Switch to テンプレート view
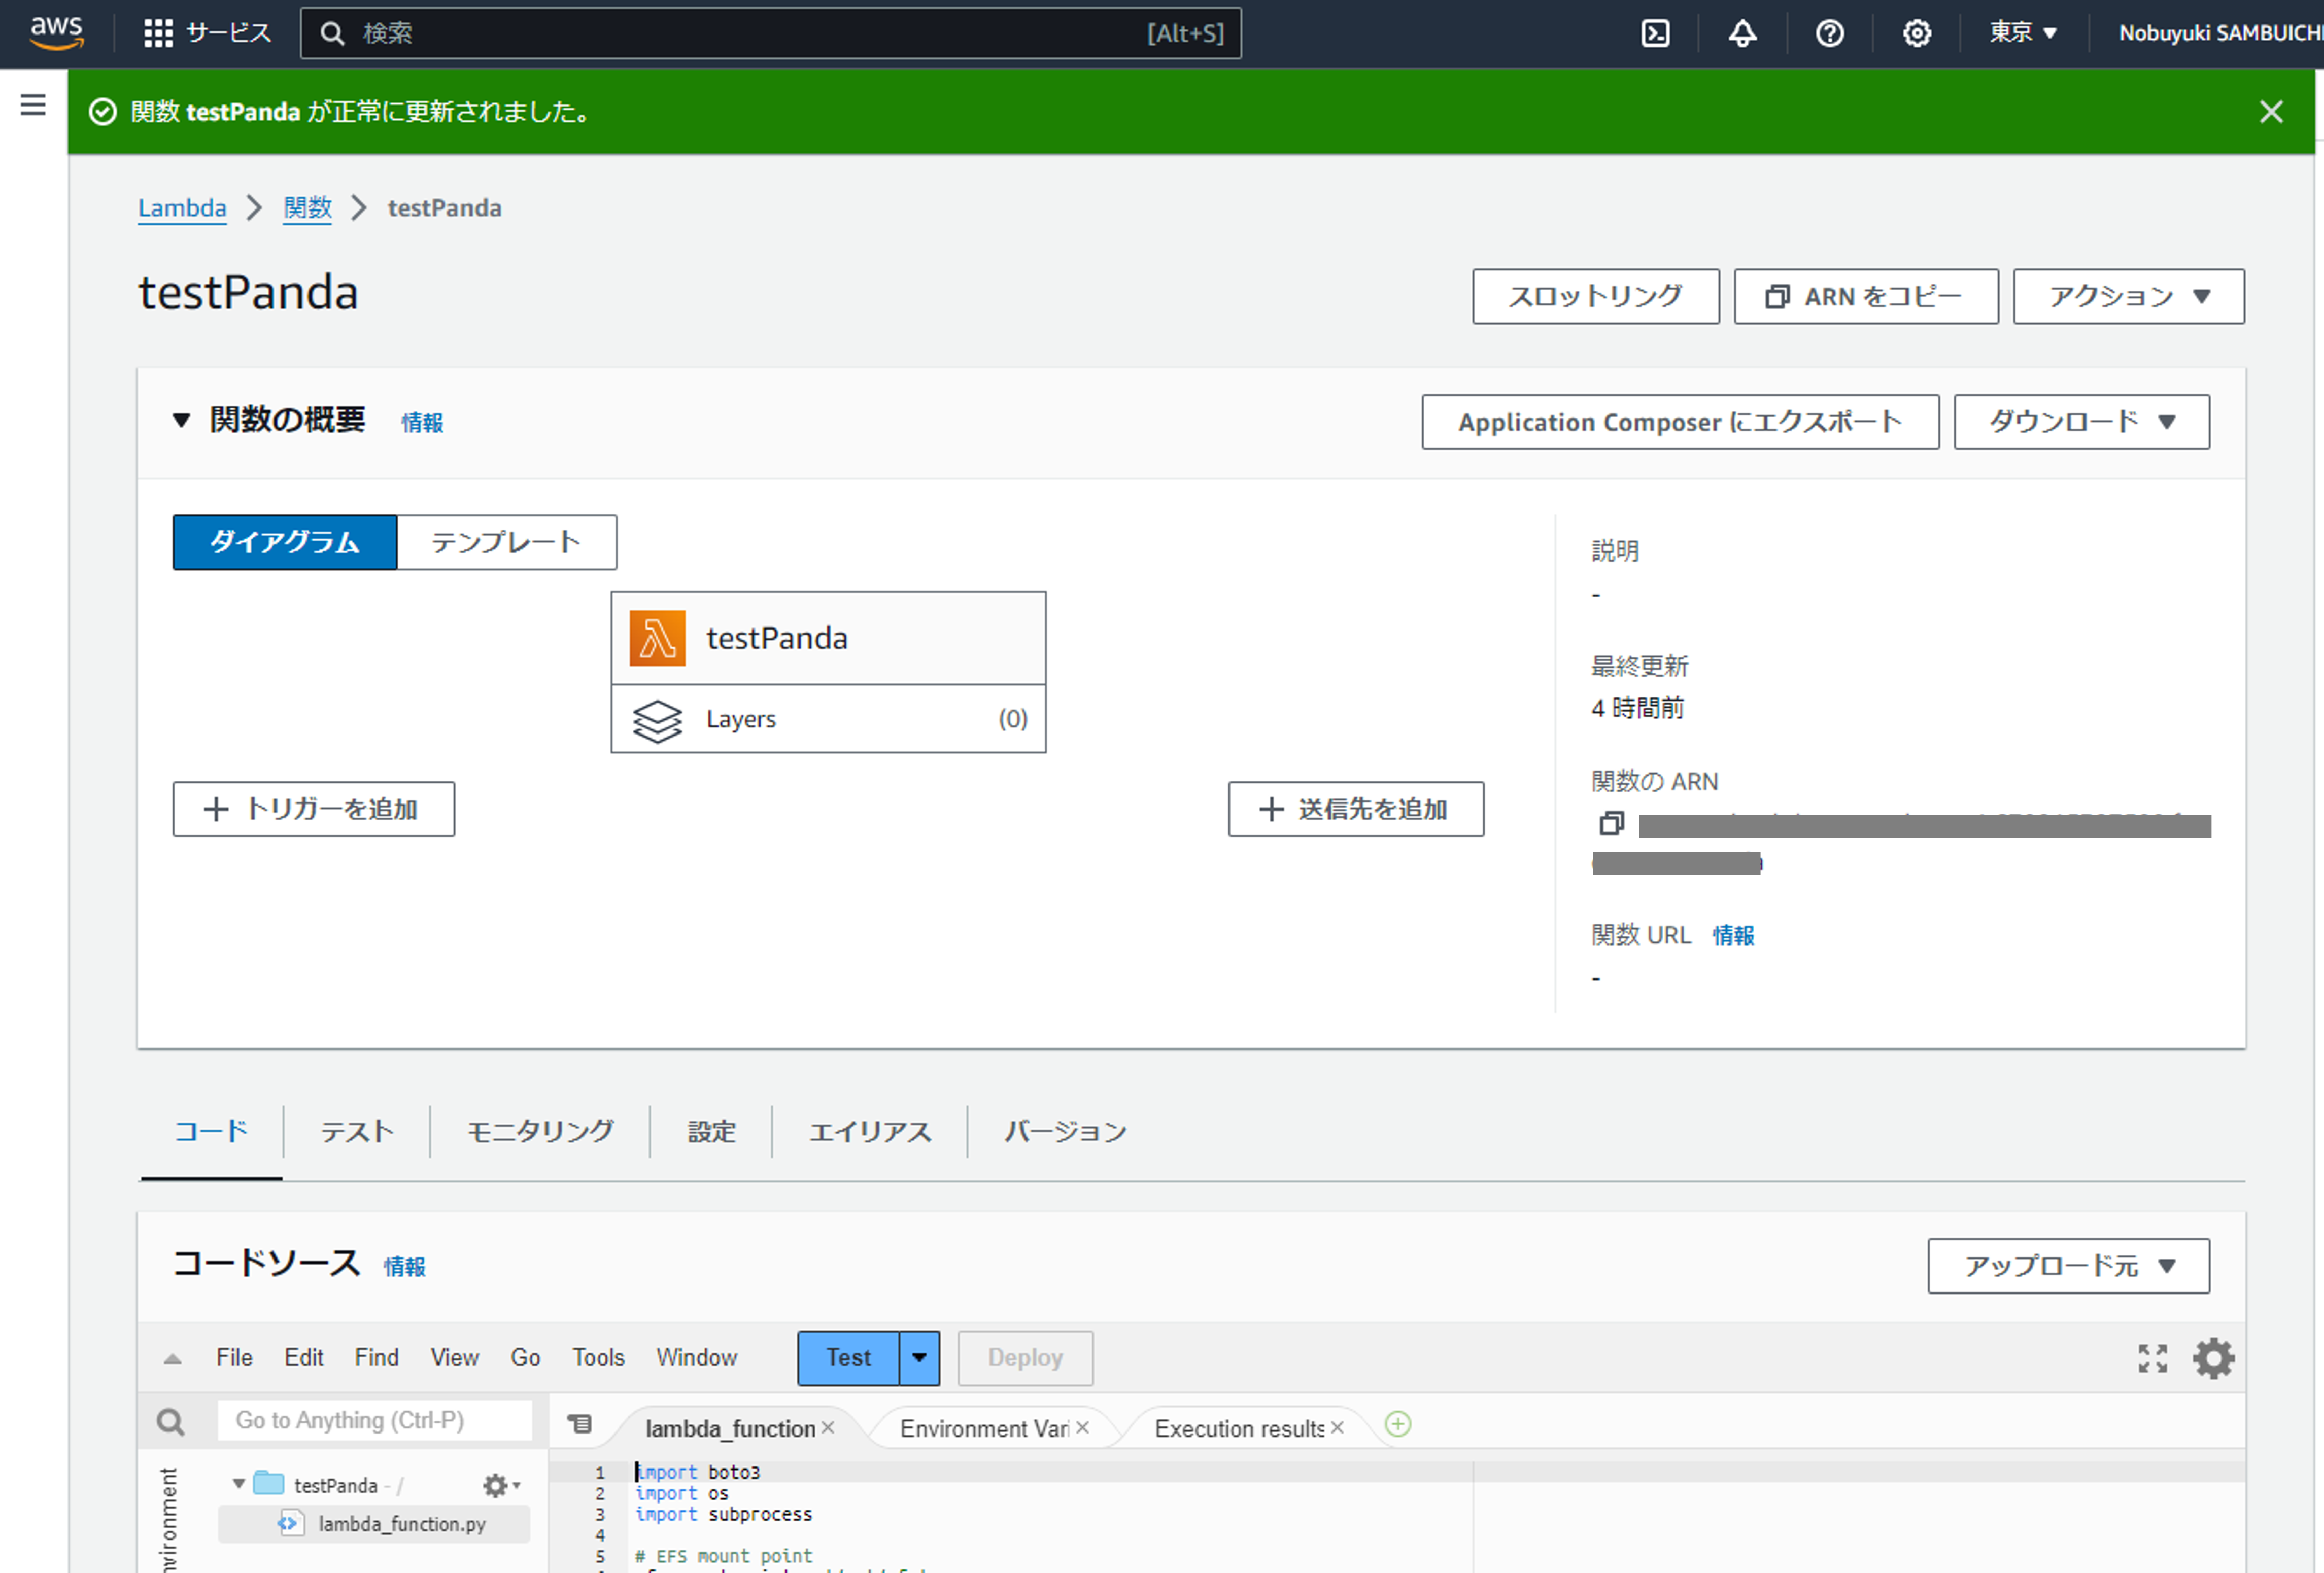 [506, 543]
